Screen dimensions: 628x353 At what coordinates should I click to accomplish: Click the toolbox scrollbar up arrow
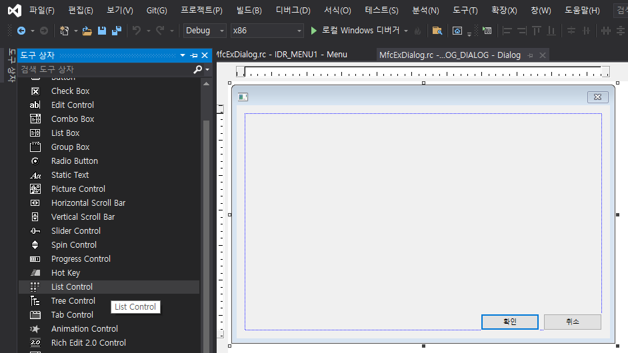tap(206, 84)
